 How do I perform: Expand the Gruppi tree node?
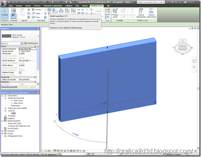[2, 133]
